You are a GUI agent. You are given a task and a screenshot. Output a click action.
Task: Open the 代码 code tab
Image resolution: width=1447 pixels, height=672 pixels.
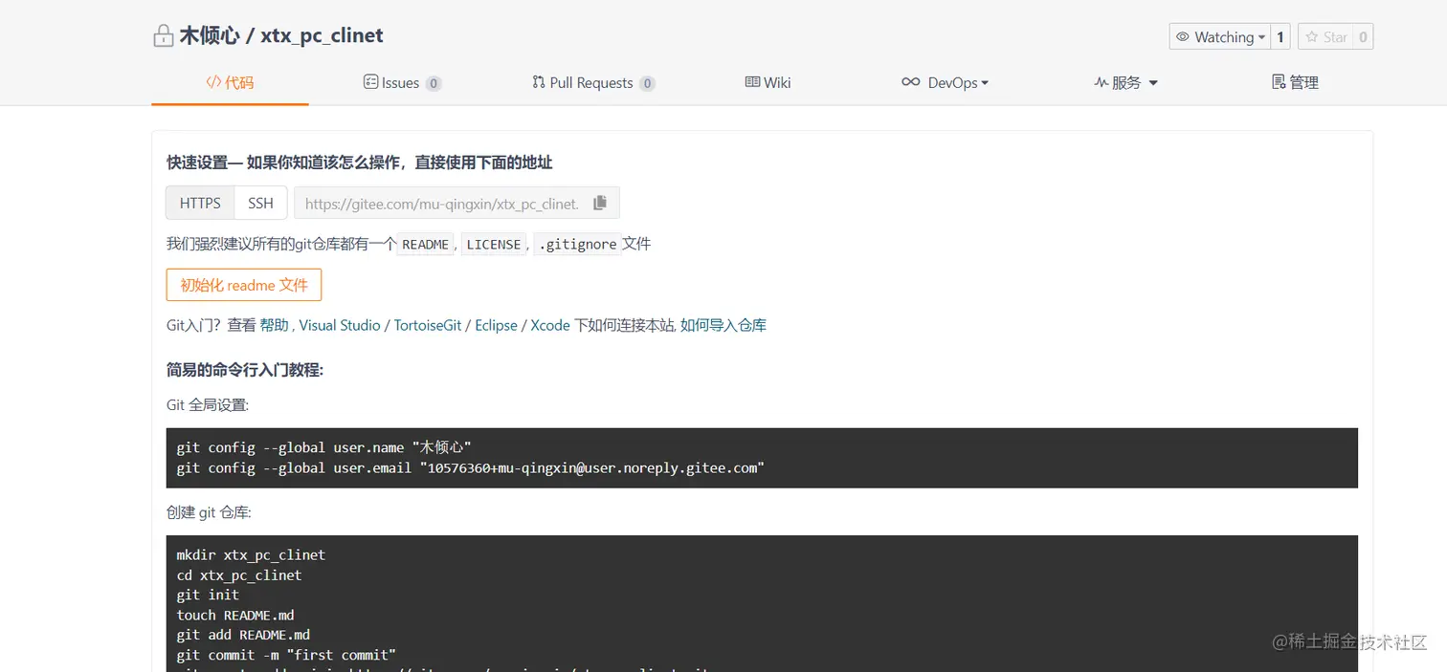coord(230,82)
